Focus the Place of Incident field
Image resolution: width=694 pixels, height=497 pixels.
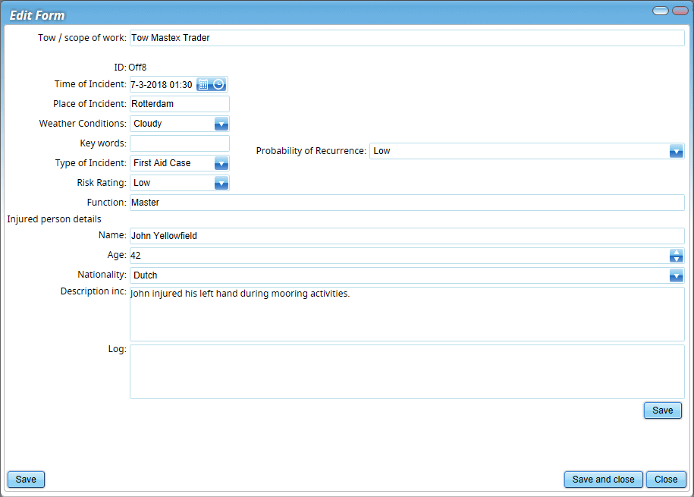point(179,104)
